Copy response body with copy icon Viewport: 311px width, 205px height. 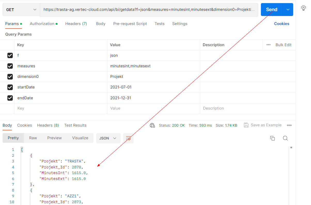pyautogui.click(x=272, y=138)
